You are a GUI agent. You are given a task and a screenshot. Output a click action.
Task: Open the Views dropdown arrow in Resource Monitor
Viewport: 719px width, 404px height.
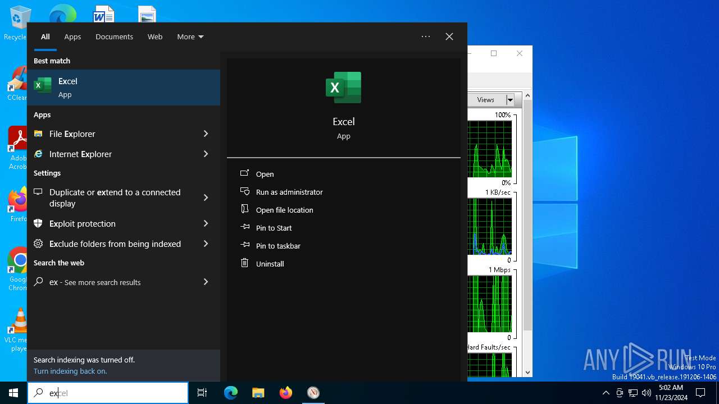[x=510, y=100]
